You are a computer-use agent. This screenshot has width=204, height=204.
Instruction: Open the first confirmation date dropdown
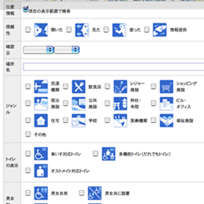39,50
